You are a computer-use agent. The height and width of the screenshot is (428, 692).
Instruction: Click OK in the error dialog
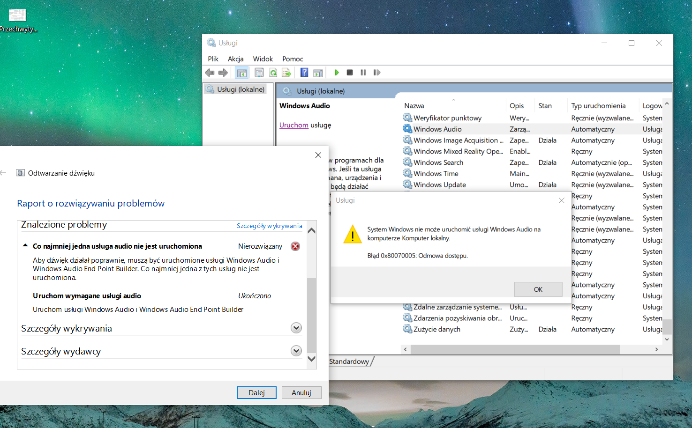[x=538, y=289]
